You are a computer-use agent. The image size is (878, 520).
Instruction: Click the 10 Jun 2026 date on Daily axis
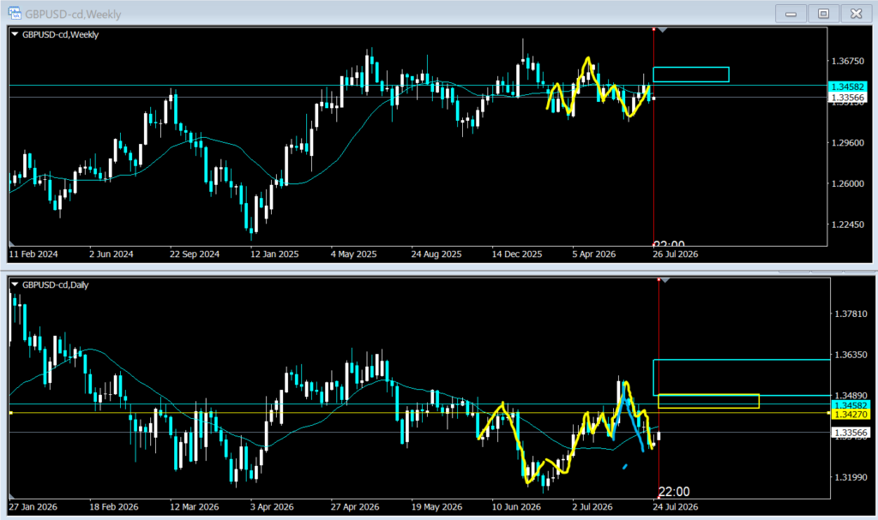[516, 507]
